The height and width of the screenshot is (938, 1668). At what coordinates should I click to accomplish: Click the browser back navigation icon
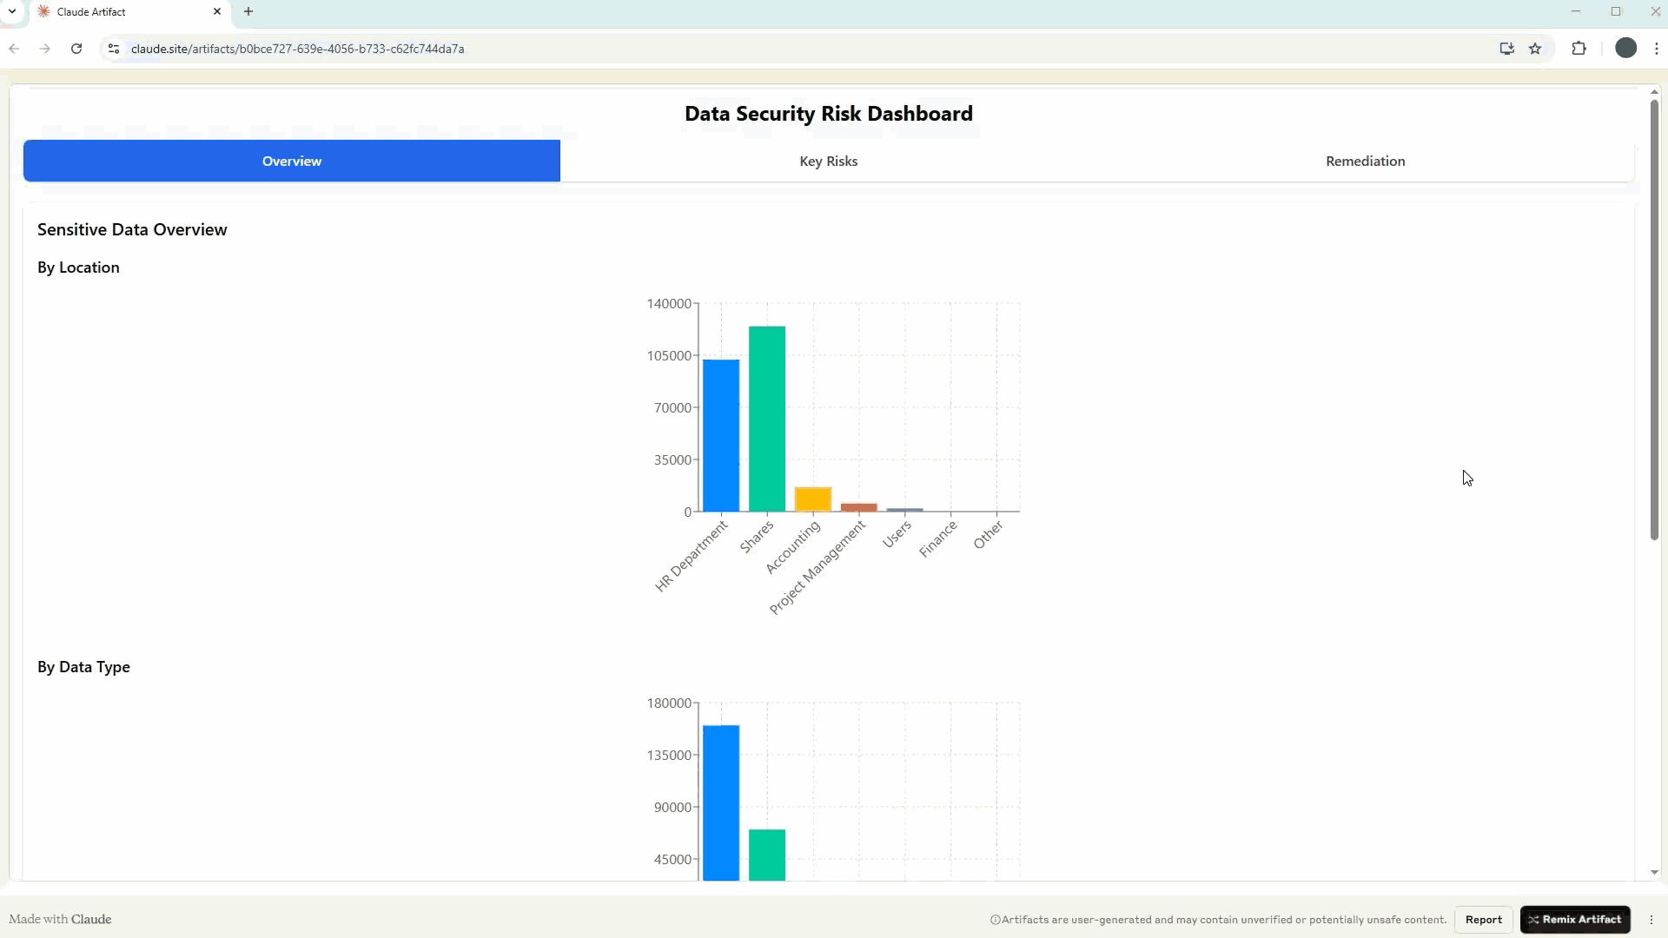[14, 49]
